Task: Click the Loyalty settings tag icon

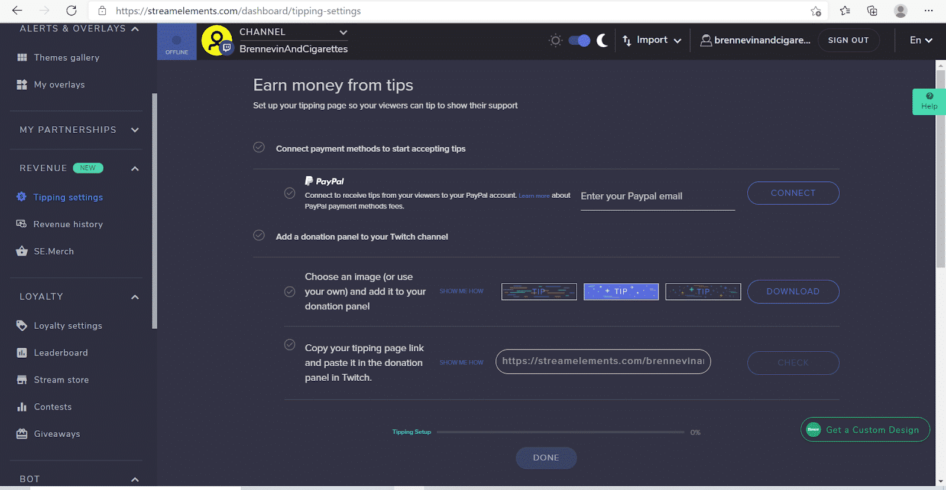Action: pyautogui.click(x=22, y=325)
